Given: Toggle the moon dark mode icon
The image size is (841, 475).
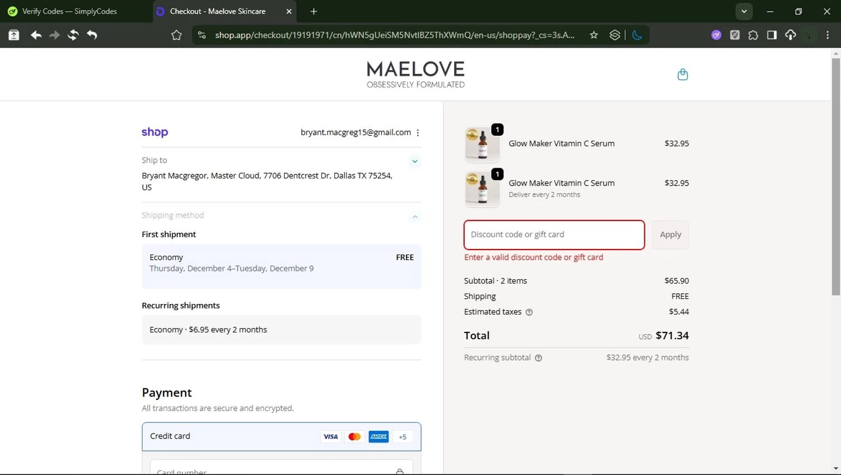Looking at the screenshot, I should [637, 35].
